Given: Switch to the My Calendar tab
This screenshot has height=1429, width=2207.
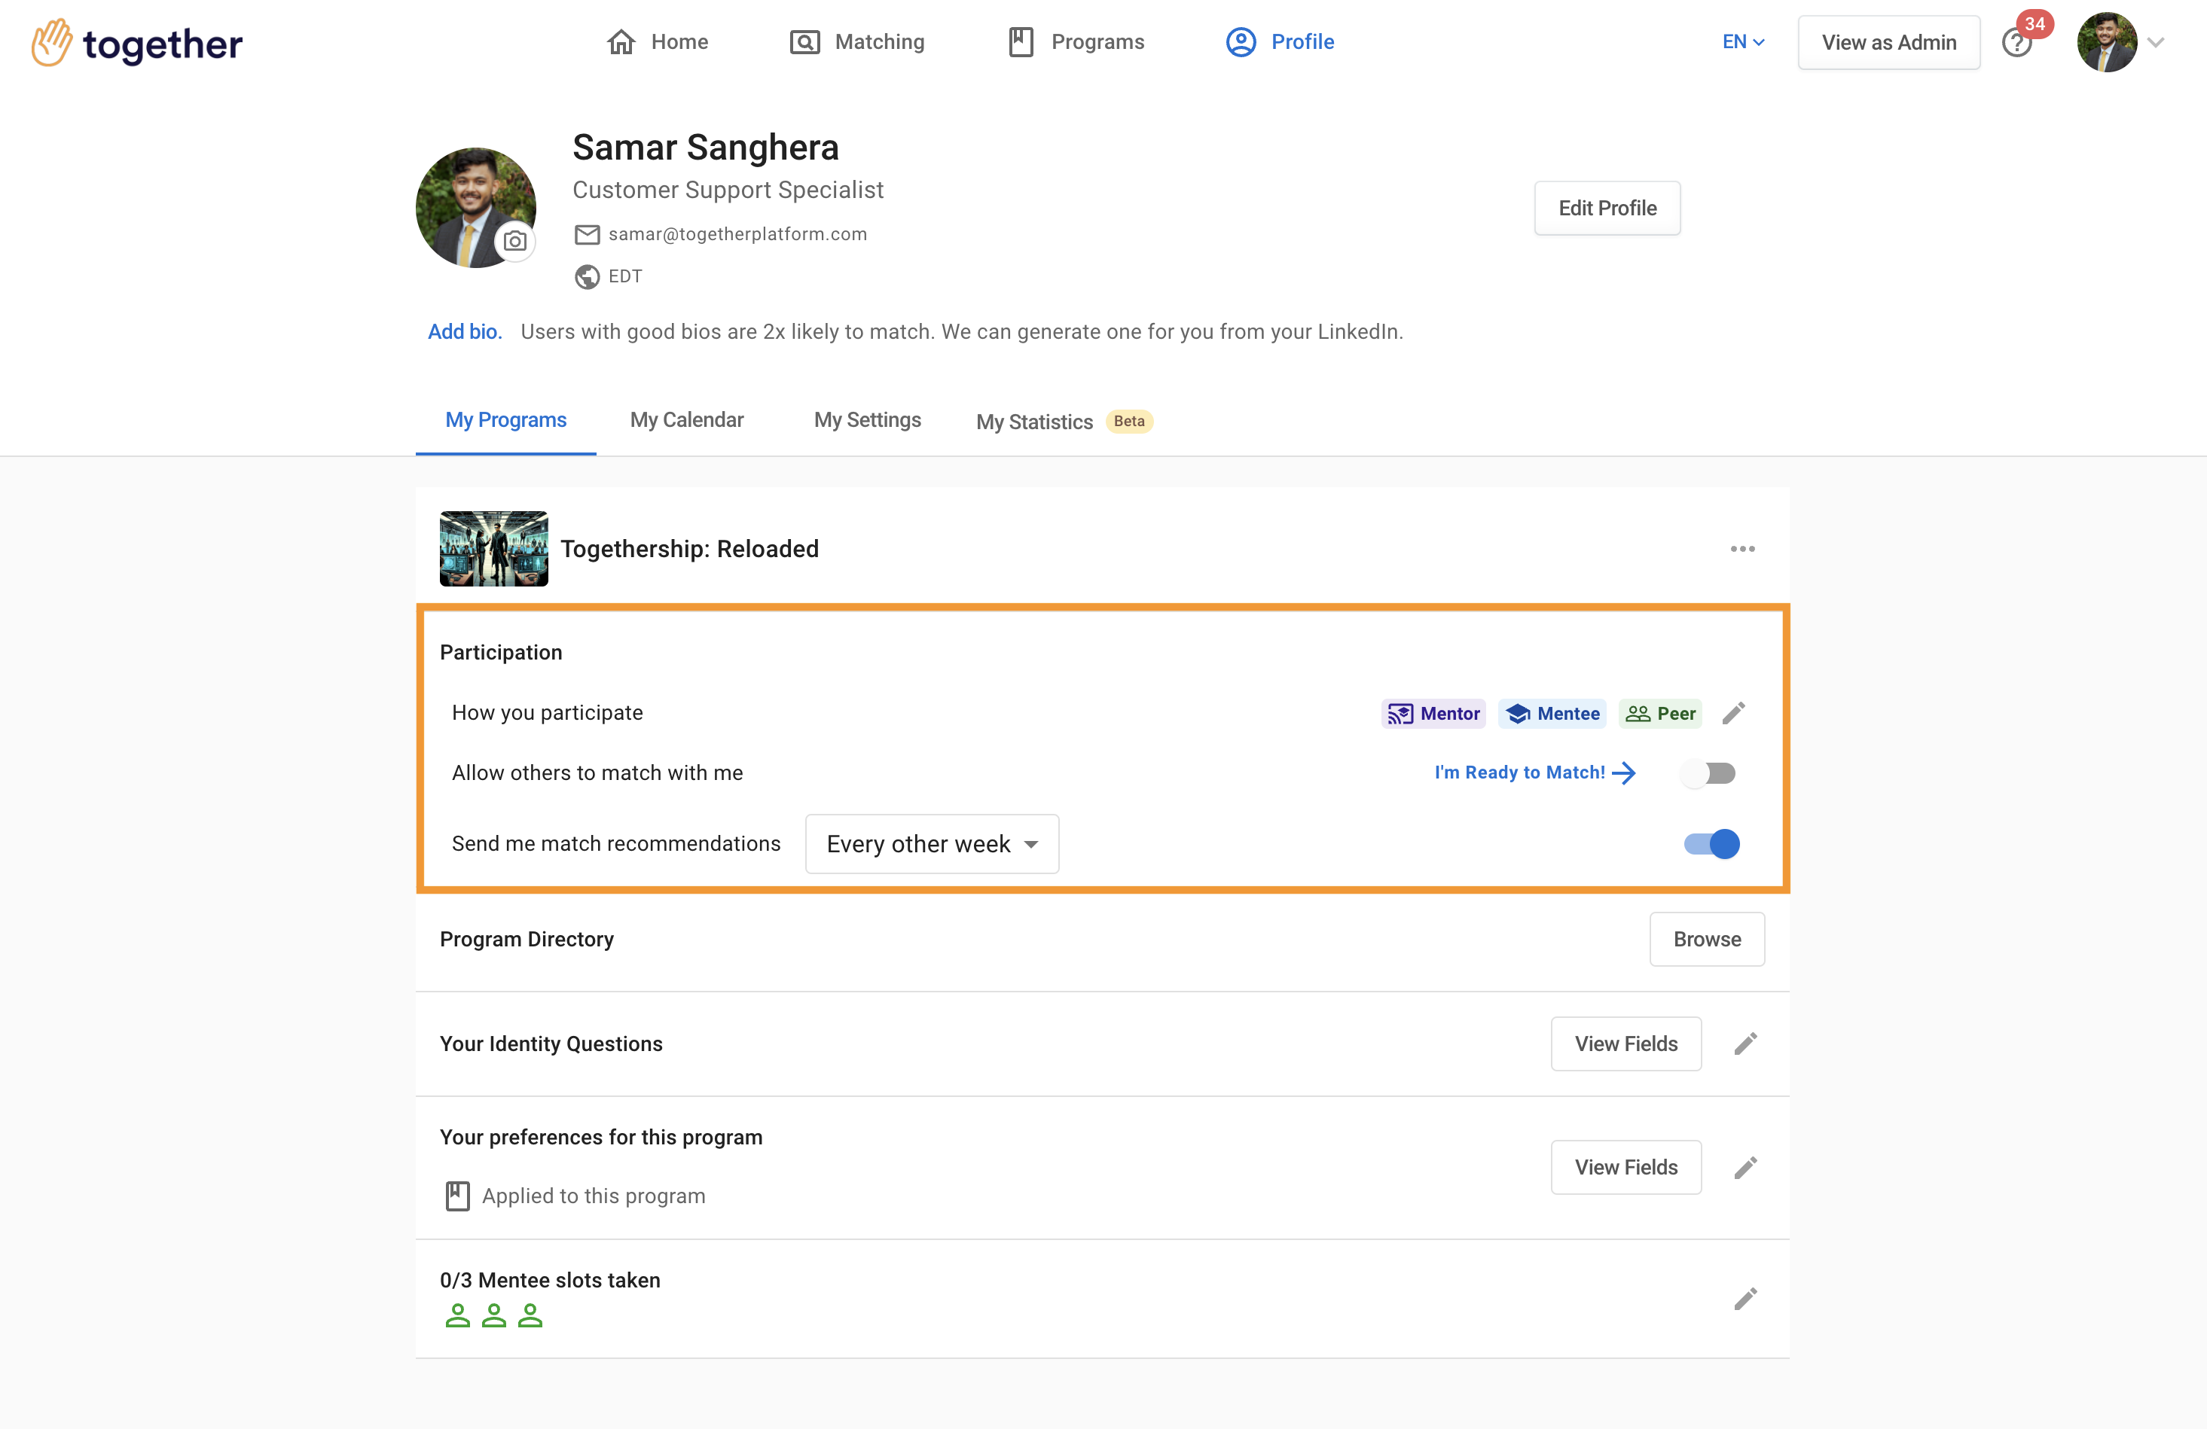Looking at the screenshot, I should click(687, 420).
